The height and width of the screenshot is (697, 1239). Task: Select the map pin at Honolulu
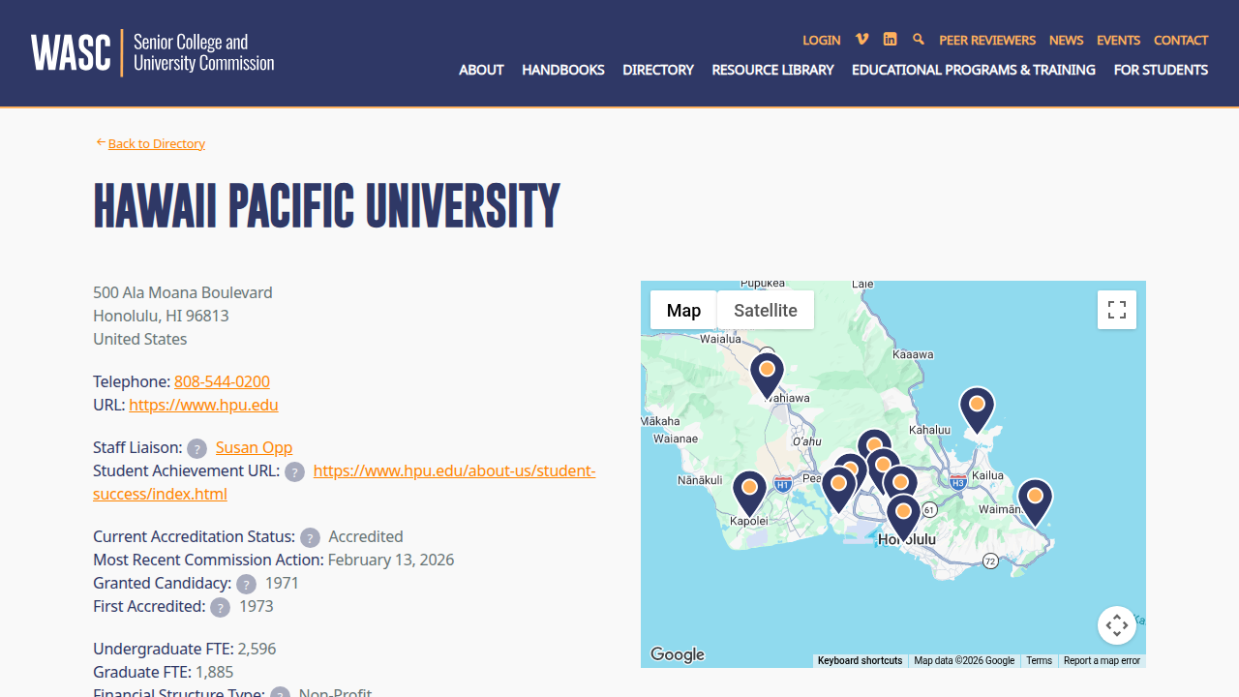click(903, 517)
